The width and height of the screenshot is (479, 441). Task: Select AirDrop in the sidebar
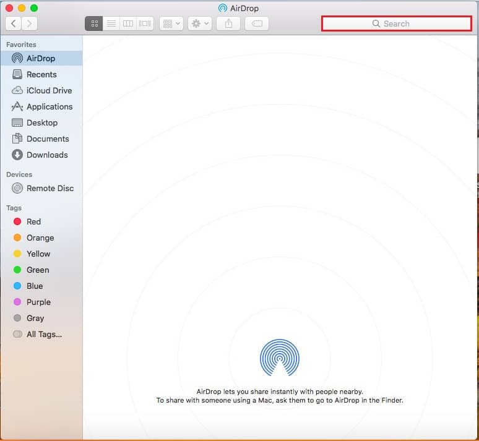(x=41, y=58)
